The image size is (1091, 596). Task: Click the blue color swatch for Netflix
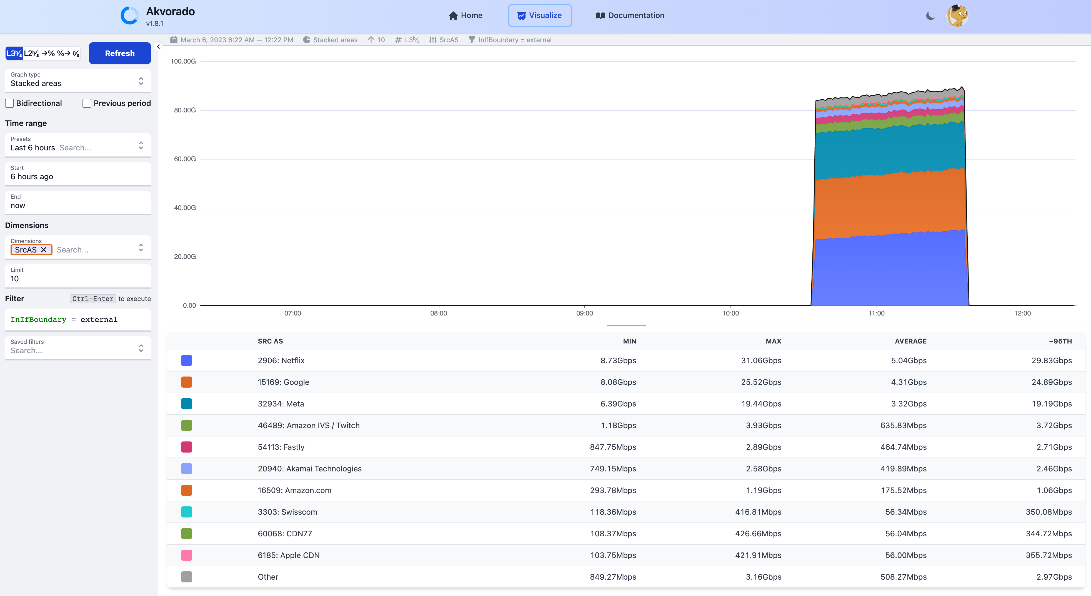(x=186, y=360)
